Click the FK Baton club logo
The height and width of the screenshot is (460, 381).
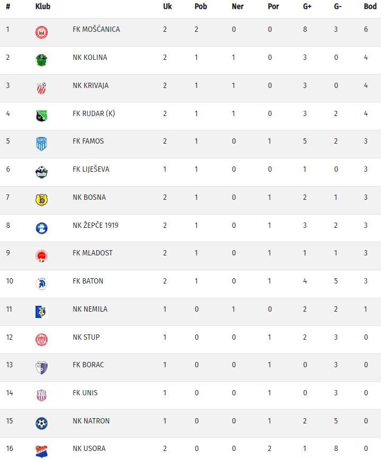click(41, 284)
